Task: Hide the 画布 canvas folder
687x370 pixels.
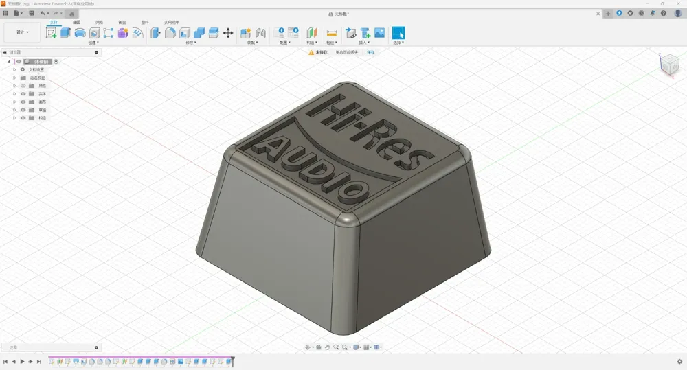Action: [x=23, y=102]
